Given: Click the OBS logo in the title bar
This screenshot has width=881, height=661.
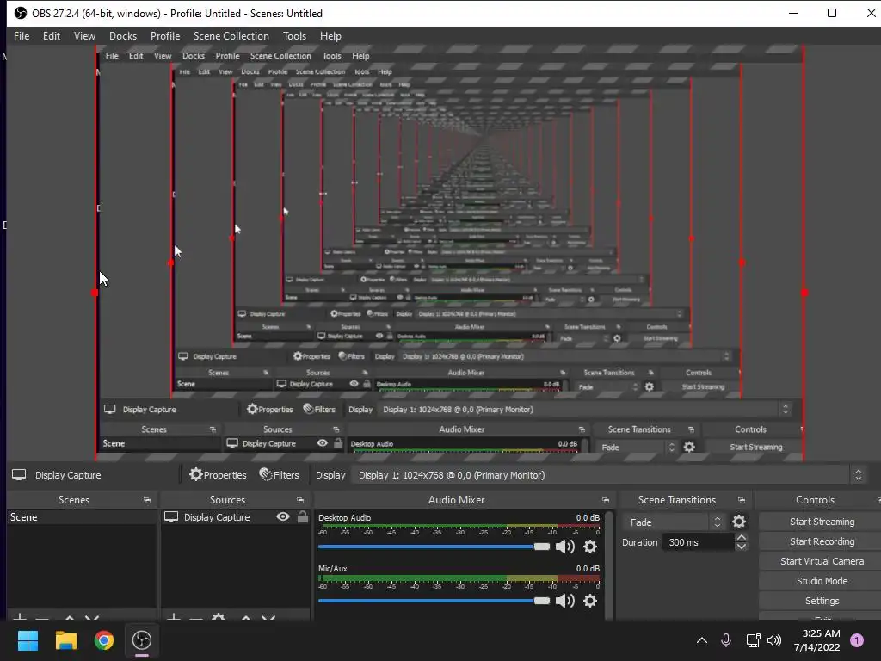Looking at the screenshot, I should (x=21, y=13).
